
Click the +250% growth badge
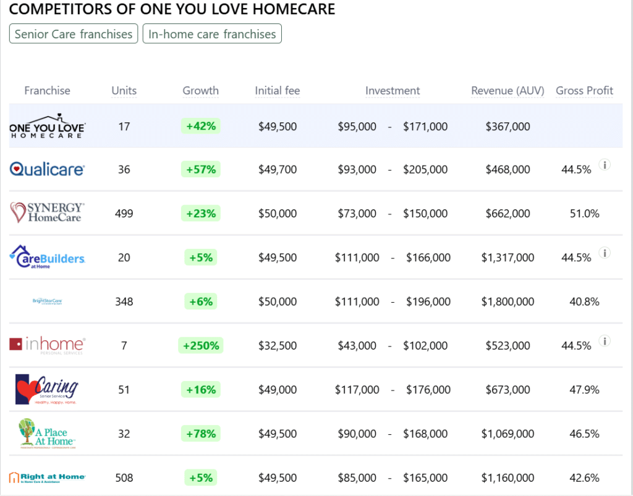click(x=201, y=345)
